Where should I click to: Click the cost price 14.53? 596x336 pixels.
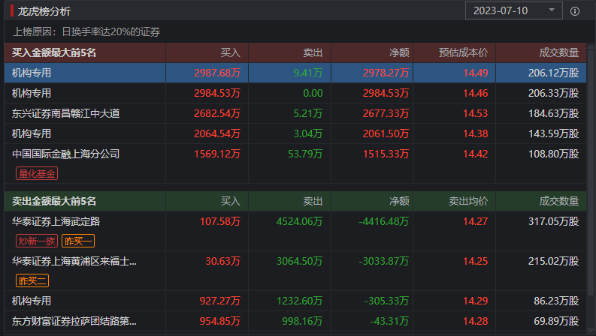coord(476,113)
